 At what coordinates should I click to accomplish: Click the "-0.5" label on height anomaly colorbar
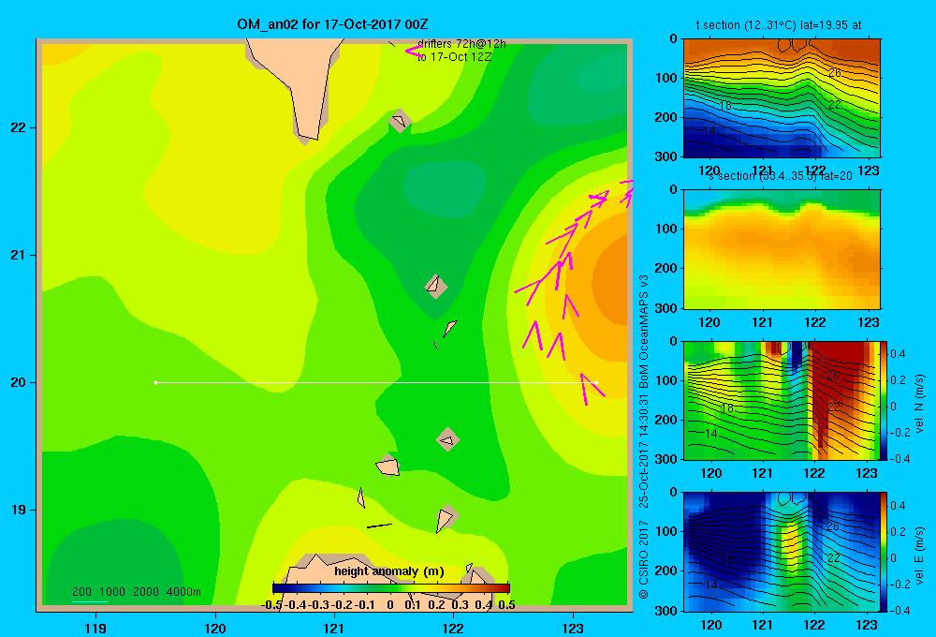pos(271,605)
